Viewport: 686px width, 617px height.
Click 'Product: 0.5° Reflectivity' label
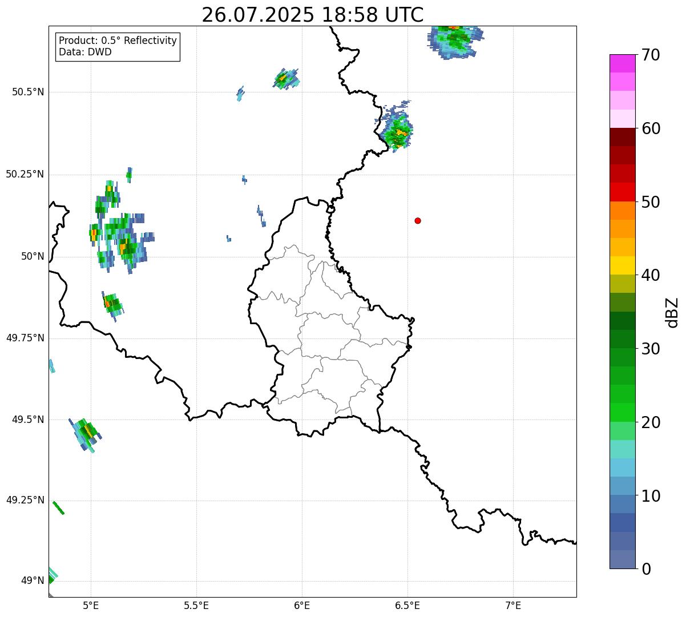click(118, 41)
